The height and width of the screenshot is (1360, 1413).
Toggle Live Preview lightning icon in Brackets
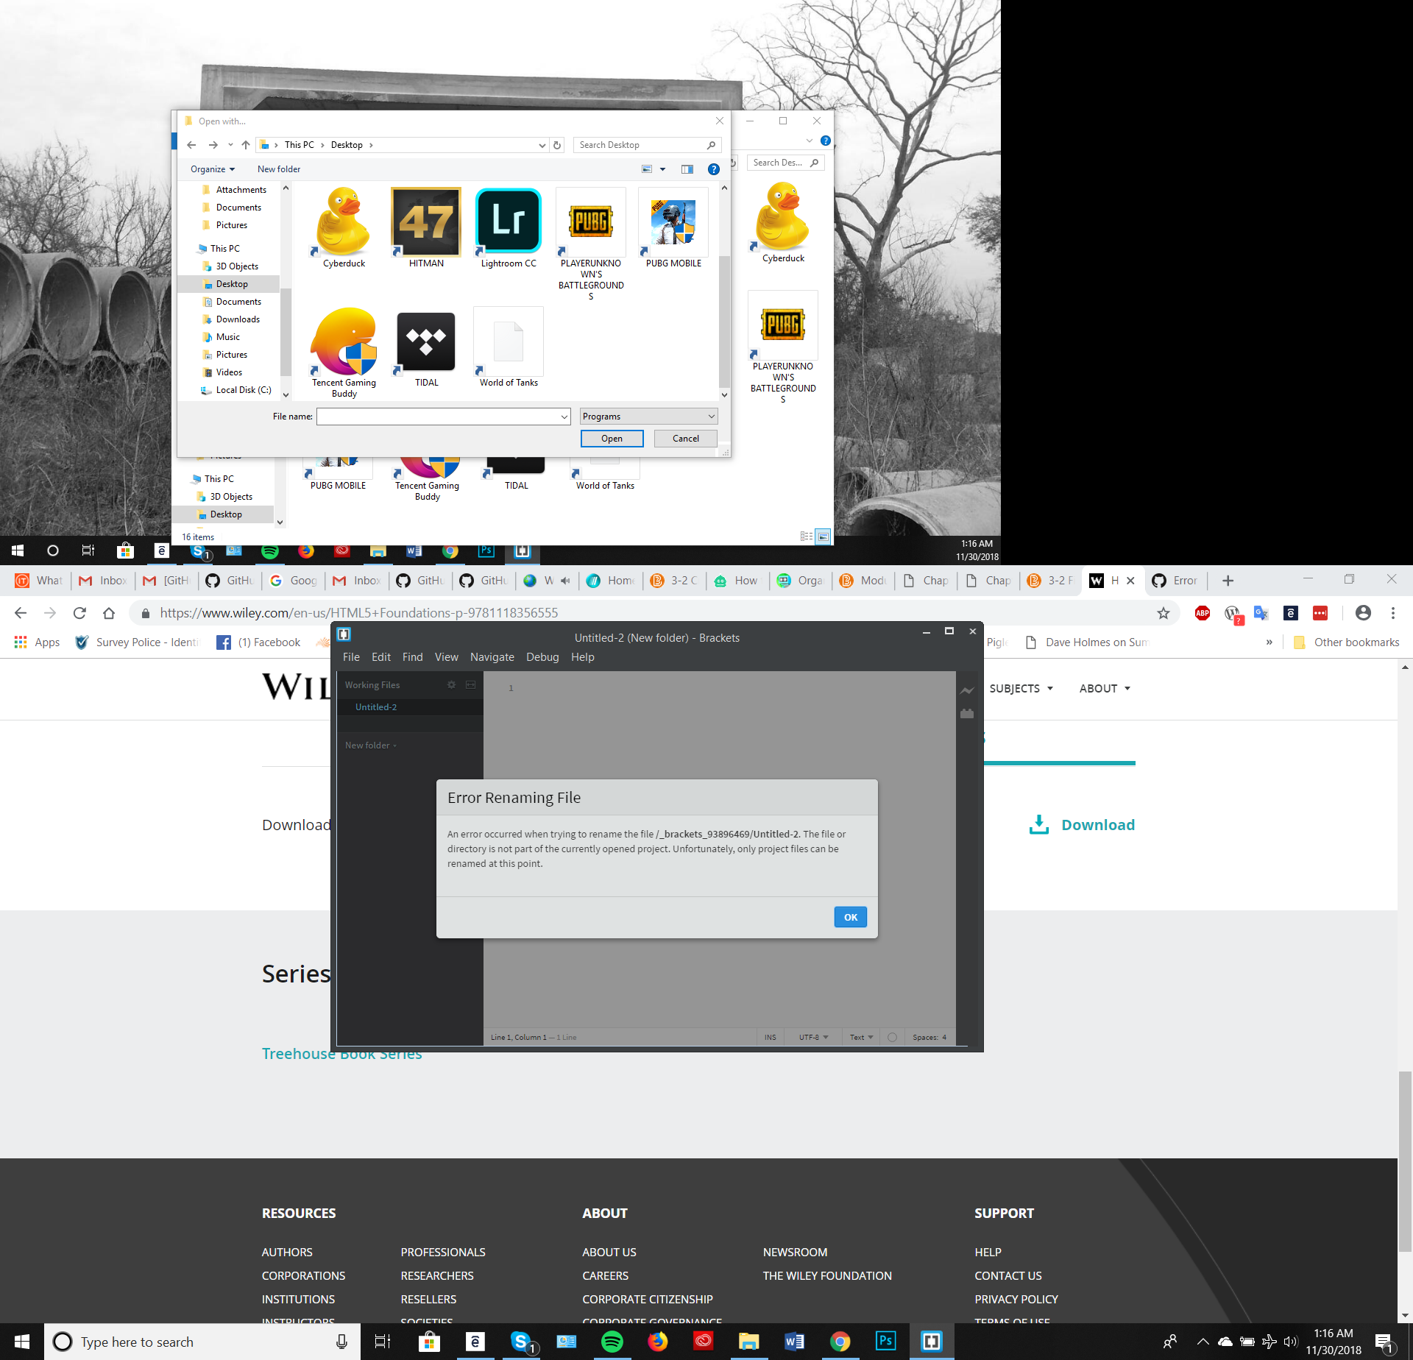966,692
